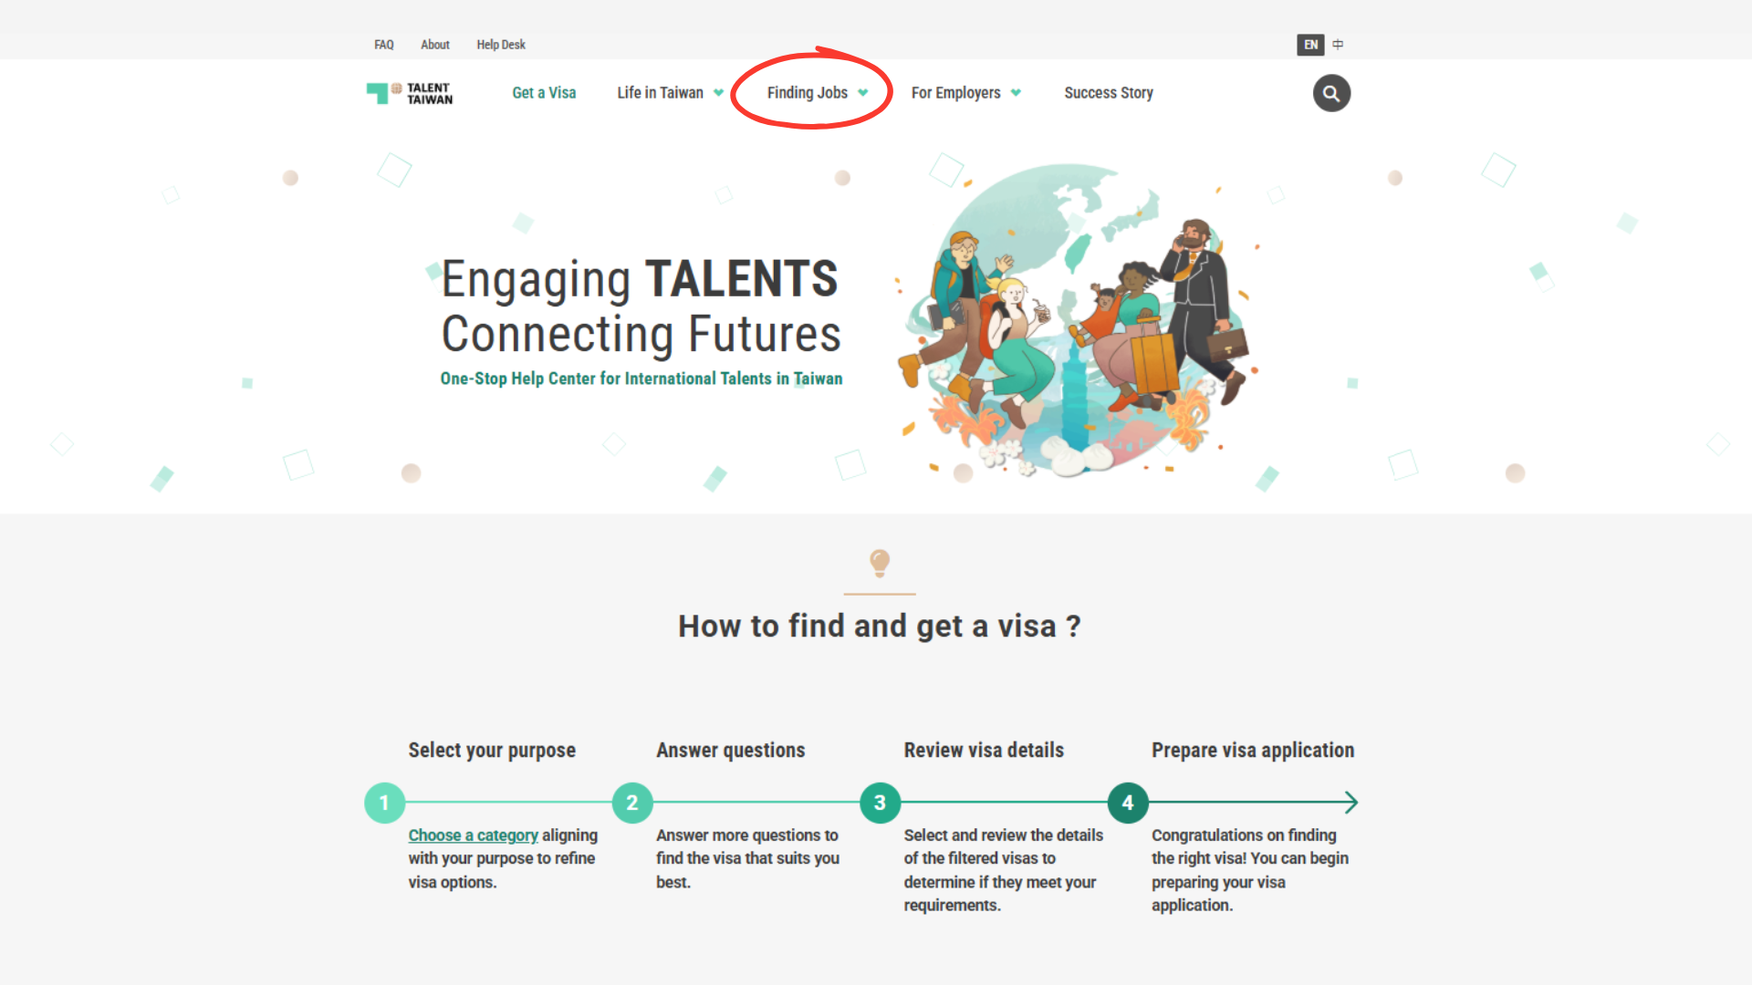This screenshot has height=985, width=1752.
Task: Open the FAQ link
Action: point(384,45)
